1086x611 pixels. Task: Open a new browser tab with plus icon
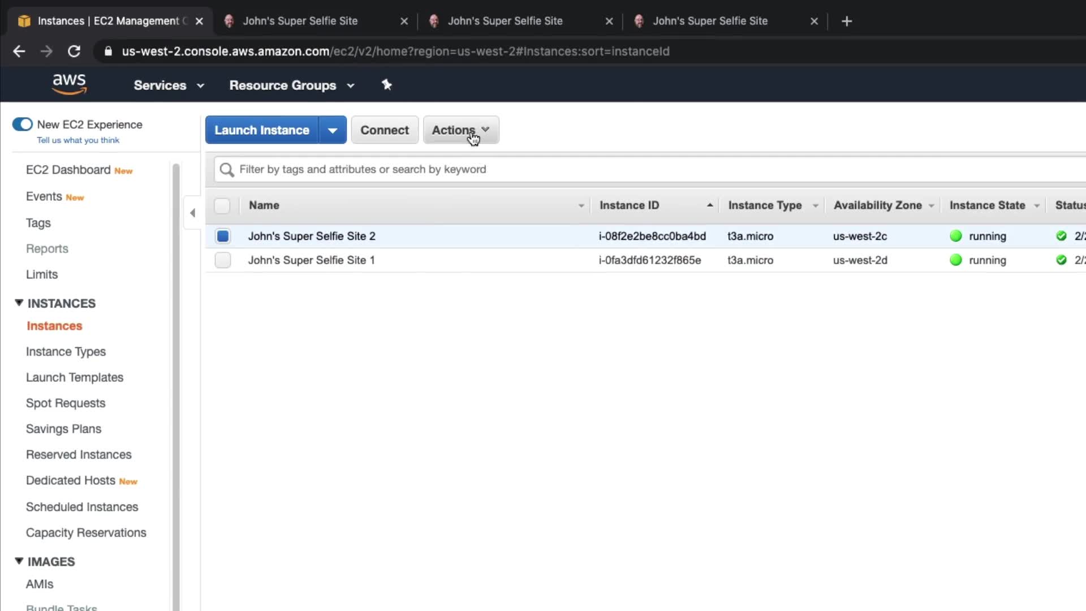click(x=846, y=21)
